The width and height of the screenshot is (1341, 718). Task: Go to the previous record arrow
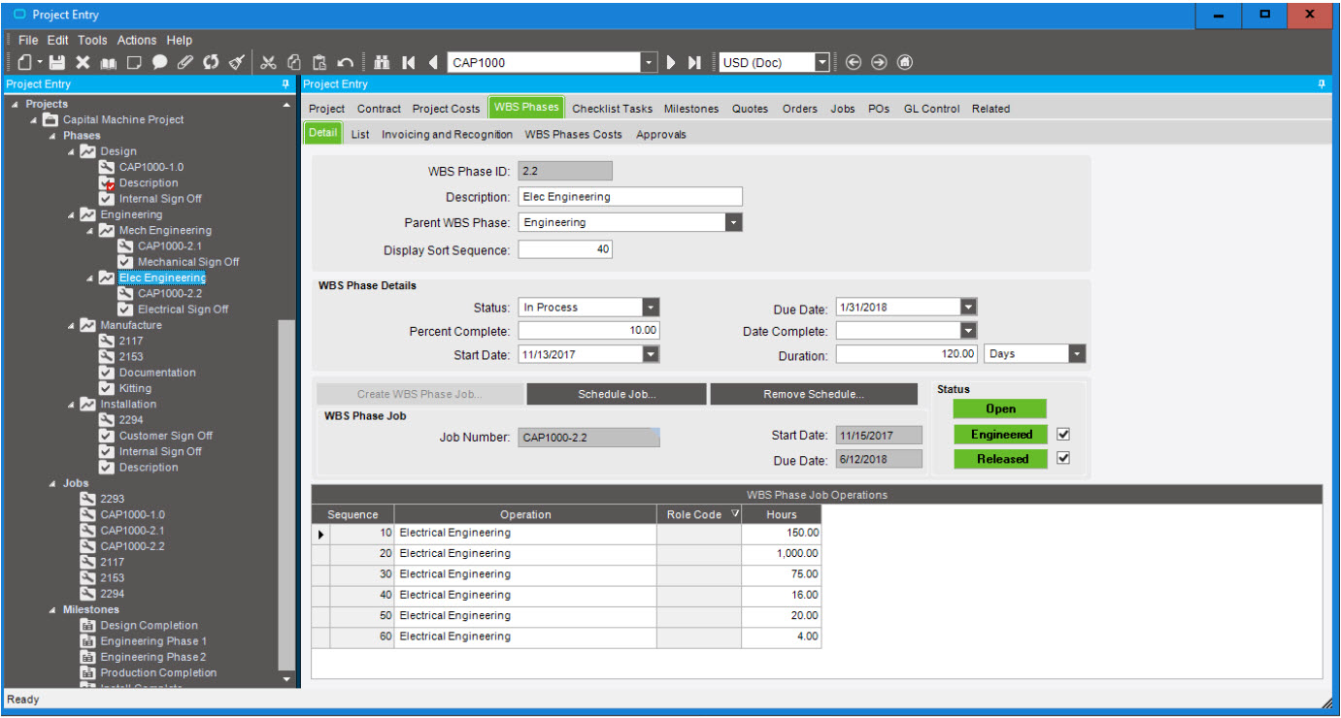click(x=433, y=62)
